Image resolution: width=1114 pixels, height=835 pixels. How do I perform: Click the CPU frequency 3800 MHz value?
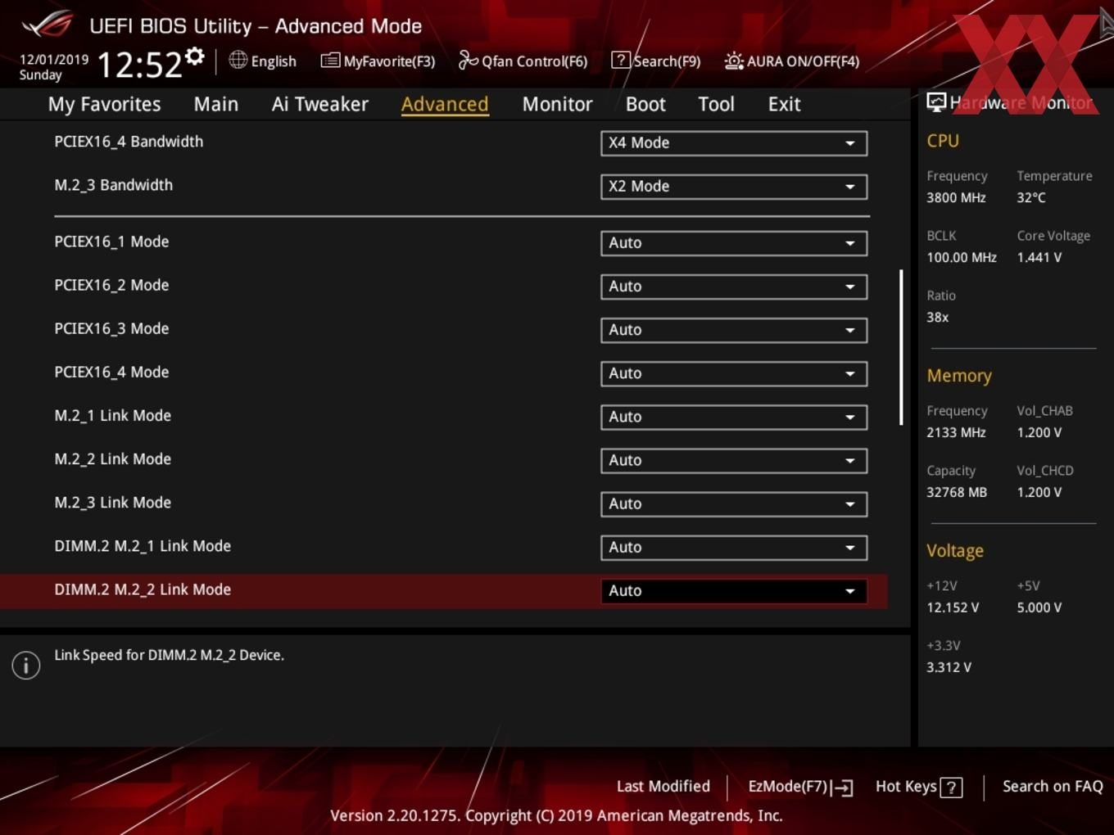coord(956,197)
